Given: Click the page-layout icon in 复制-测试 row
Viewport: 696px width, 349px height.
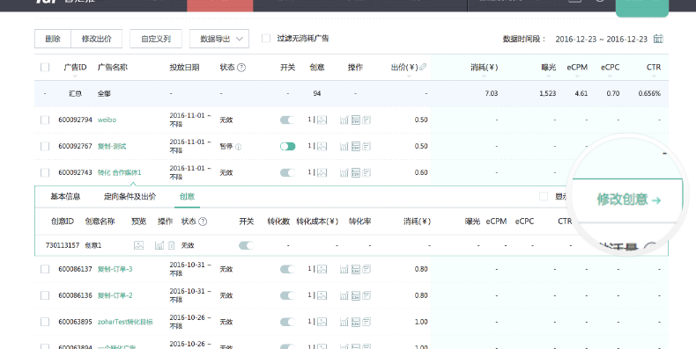Looking at the screenshot, I should coord(356,146).
